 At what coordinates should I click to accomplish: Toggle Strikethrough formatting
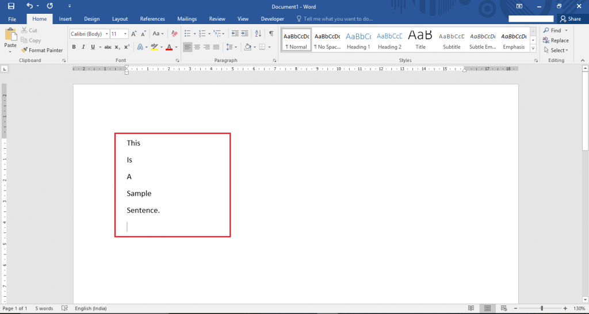tap(108, 47)
